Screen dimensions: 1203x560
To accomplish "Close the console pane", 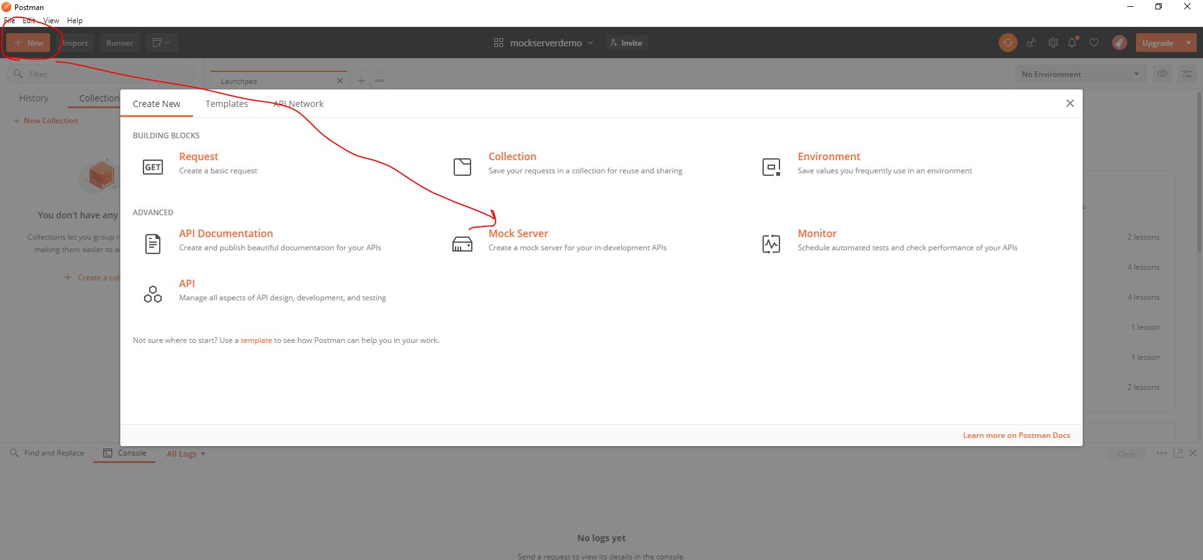I will tap(1193, 453).
